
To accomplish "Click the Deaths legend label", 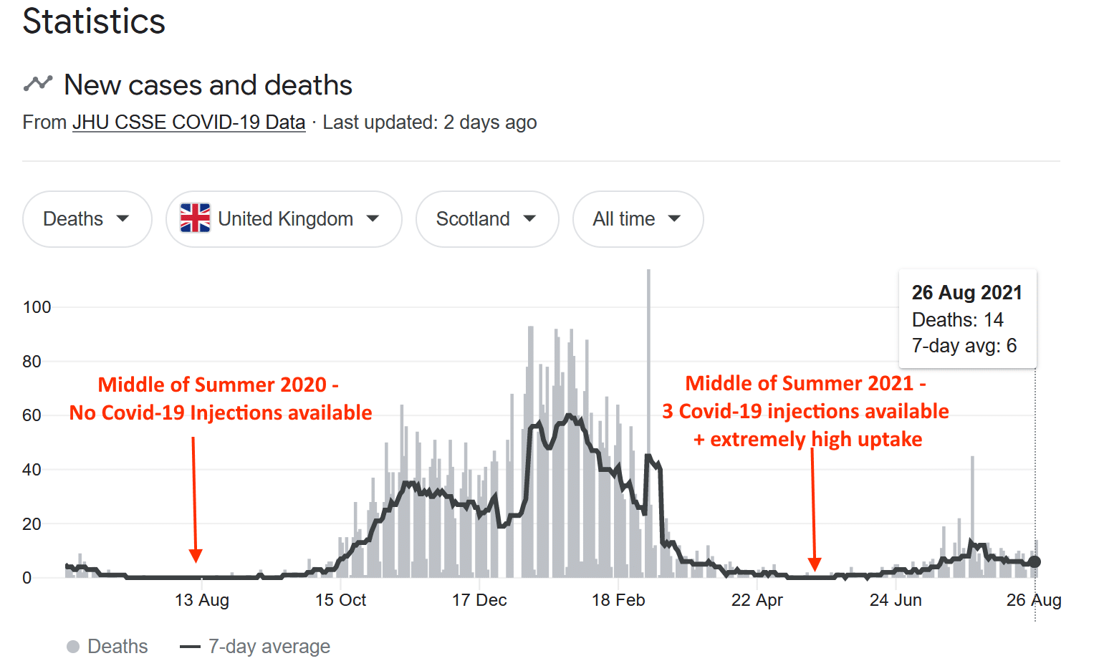I will coord(117,647).
